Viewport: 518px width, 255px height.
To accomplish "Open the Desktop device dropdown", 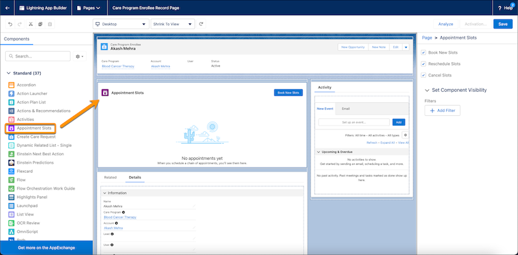I will click(121, 24).
